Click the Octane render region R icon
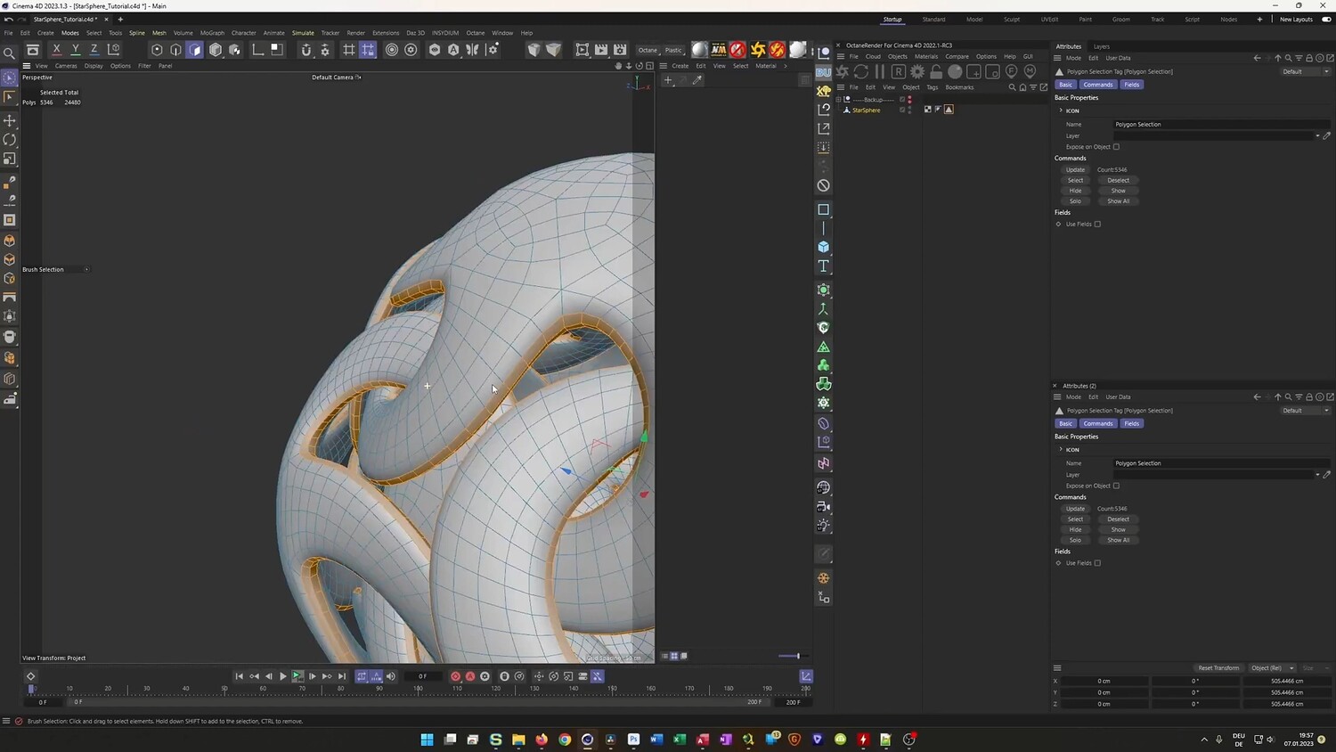The height and width of the screenshot is (752, 1336). (898, 71)
